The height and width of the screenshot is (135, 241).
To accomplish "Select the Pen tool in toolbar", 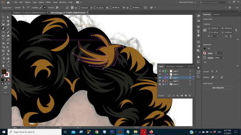I will (x=3, y=28).
